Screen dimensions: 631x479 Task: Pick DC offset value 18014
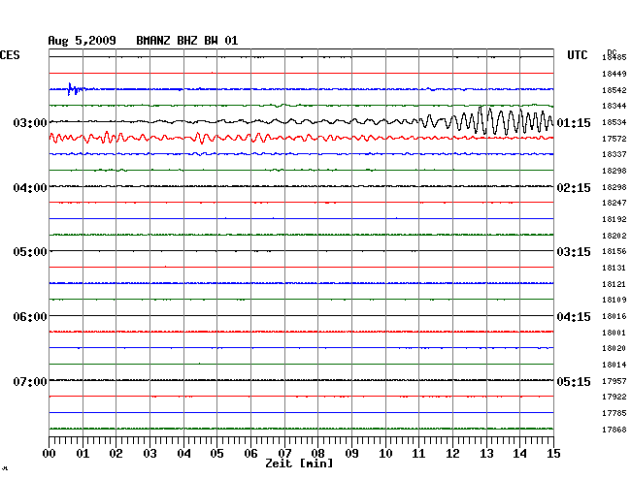click(614, 365)
